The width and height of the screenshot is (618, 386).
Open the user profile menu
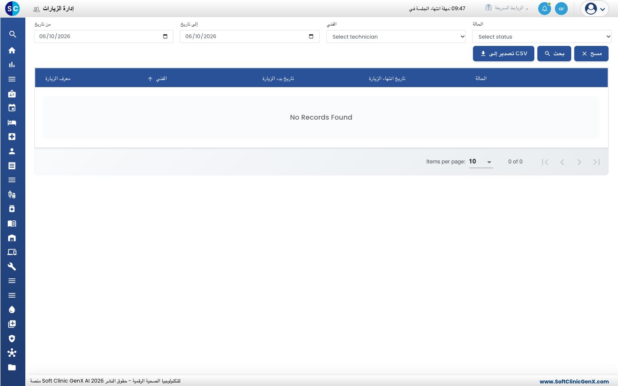tap(595, 9)
